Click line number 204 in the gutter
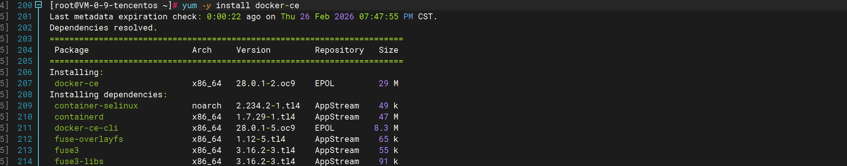Screen dimensions: 847x166 point(25,50)
